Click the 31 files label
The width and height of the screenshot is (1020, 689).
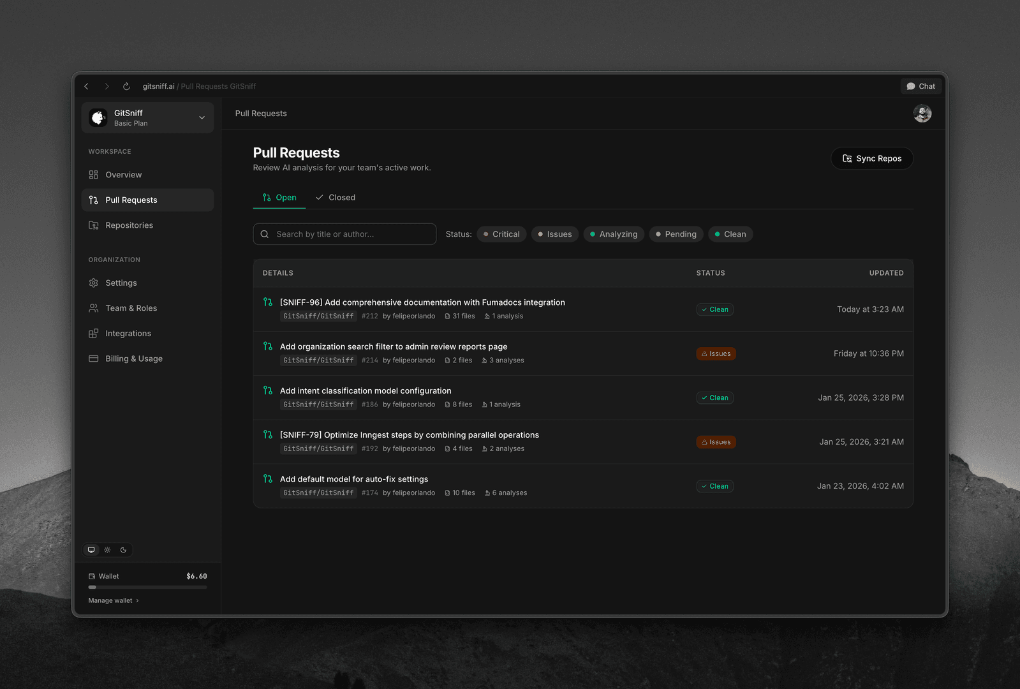click(460, 316)
